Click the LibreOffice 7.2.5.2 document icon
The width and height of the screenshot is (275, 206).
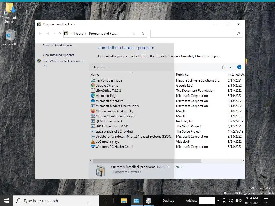[x=93, y=91]
